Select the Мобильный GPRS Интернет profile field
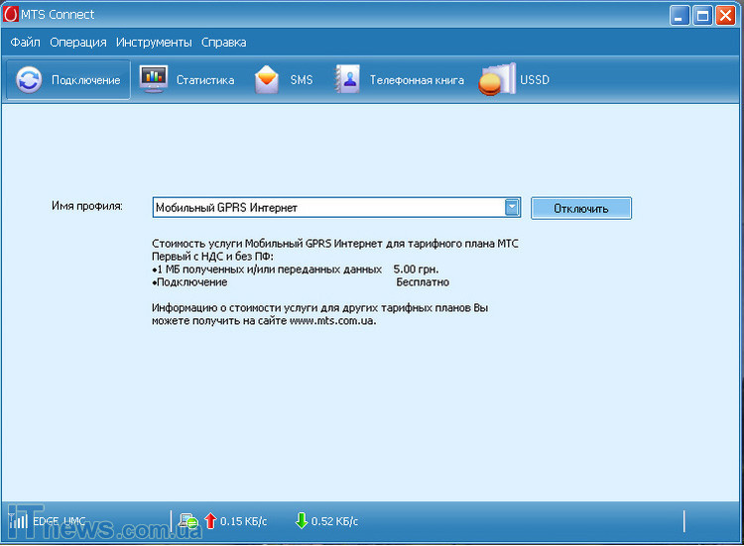The image size is (744, 546). 327,207
